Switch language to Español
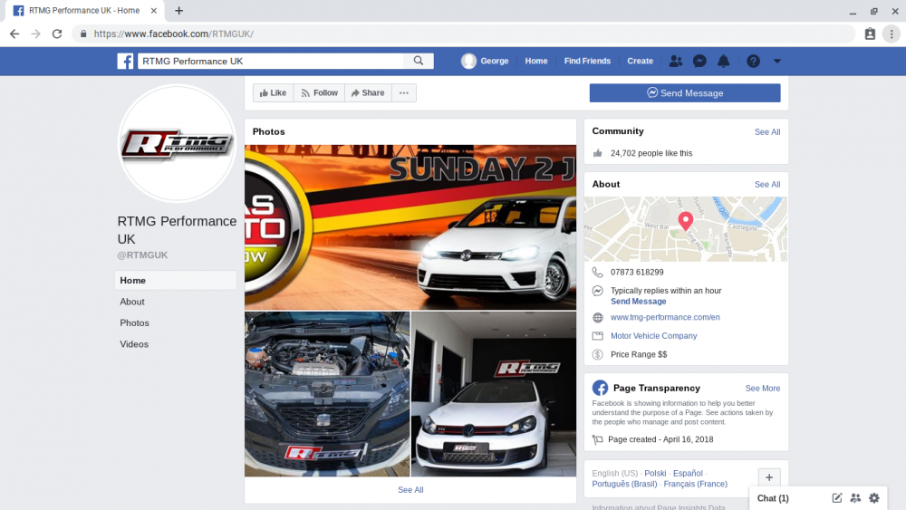906x510 pixels. point(688,473)
